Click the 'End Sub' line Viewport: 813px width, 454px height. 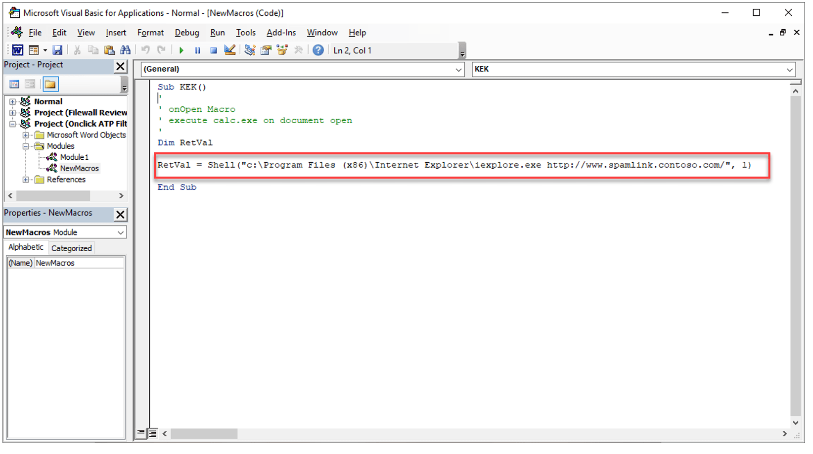click(177, 187)
